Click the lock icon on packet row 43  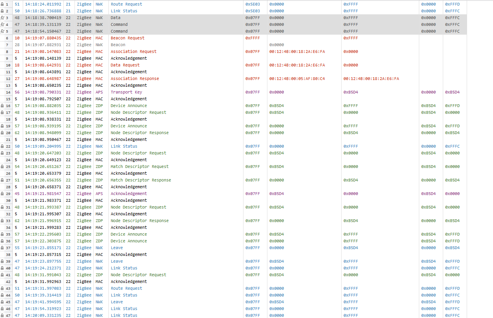coord(2,288)
